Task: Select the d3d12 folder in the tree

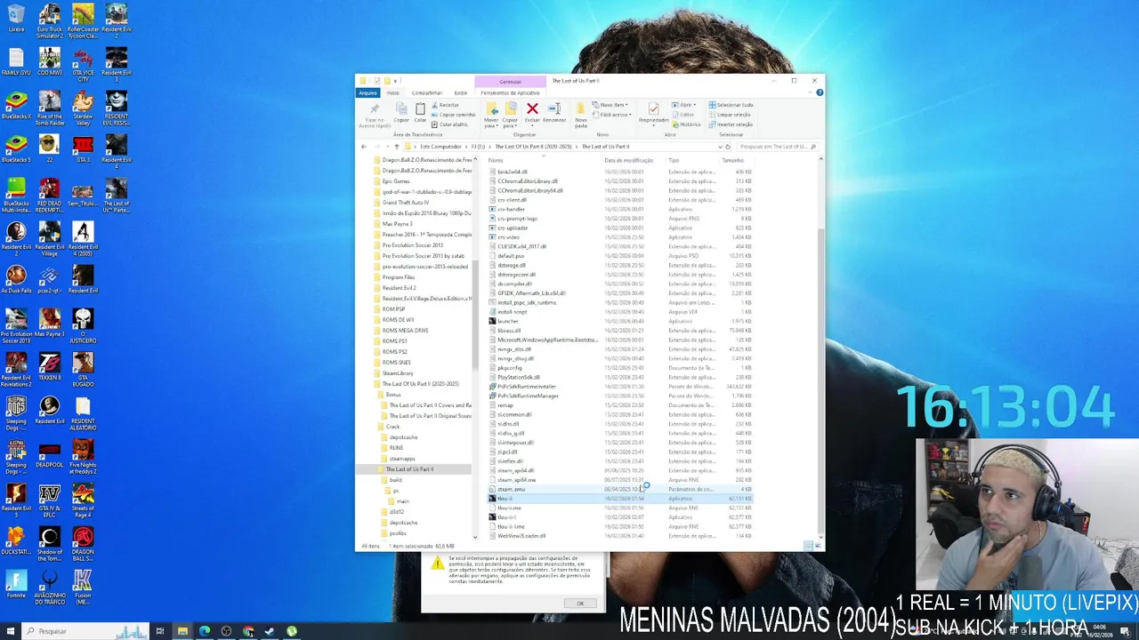Action: [x=397, y=512]
